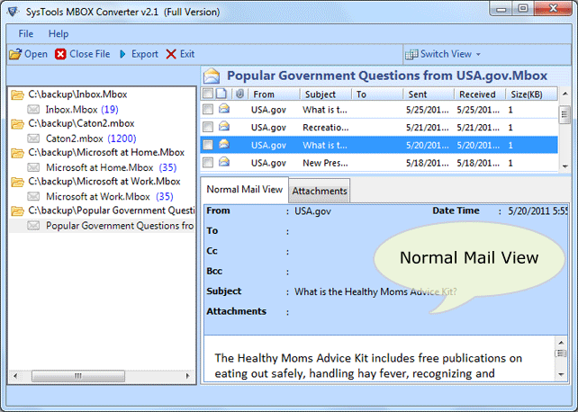The height and width of the screenshot is (412, 578).
Task: Click mail icon in Recreatio... row
Action: pyautogui.click(x=224, y=126)
